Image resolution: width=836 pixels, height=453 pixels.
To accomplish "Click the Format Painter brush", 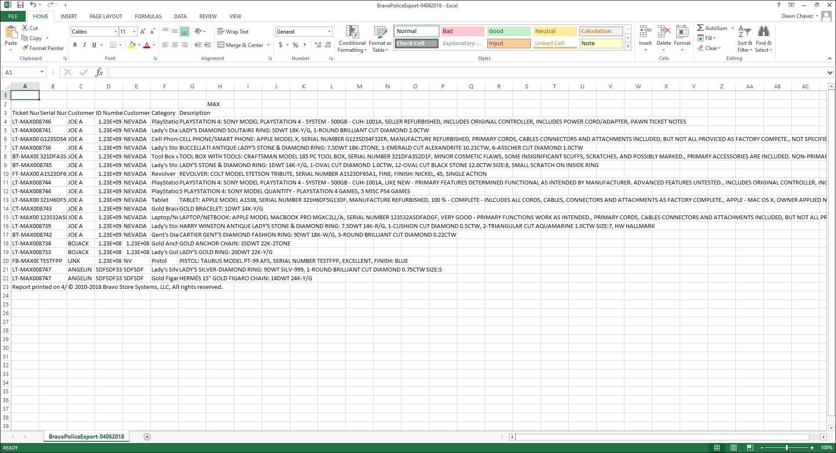I will pyautogui.click(x=43, y=48).
